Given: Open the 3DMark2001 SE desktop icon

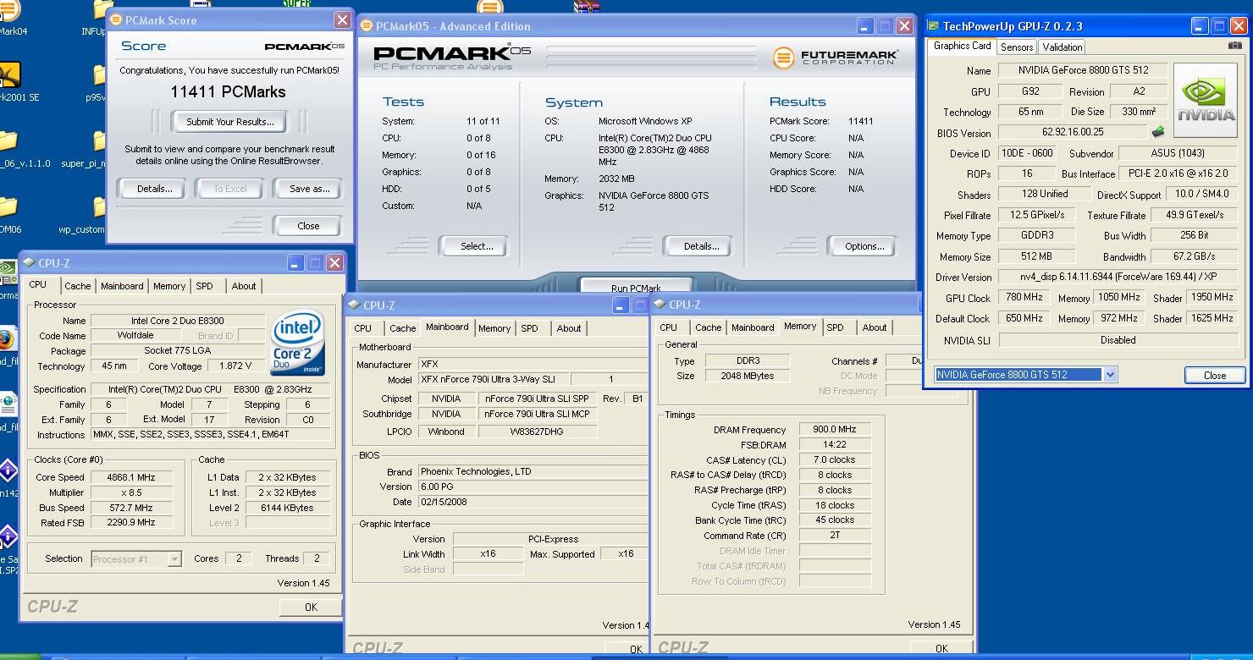Looking at the screenshot, I should coord(10,79).
